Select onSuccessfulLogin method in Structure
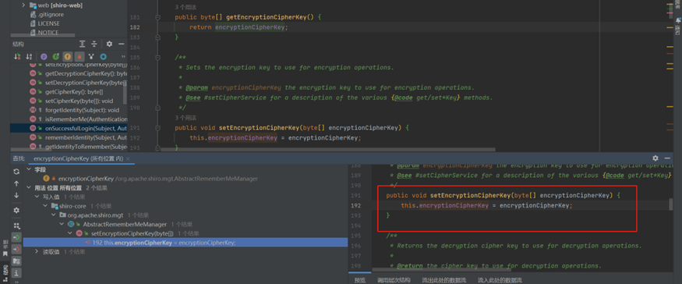Image resolution: width=682 pixels, height=284 pixels. pos(69,128)
